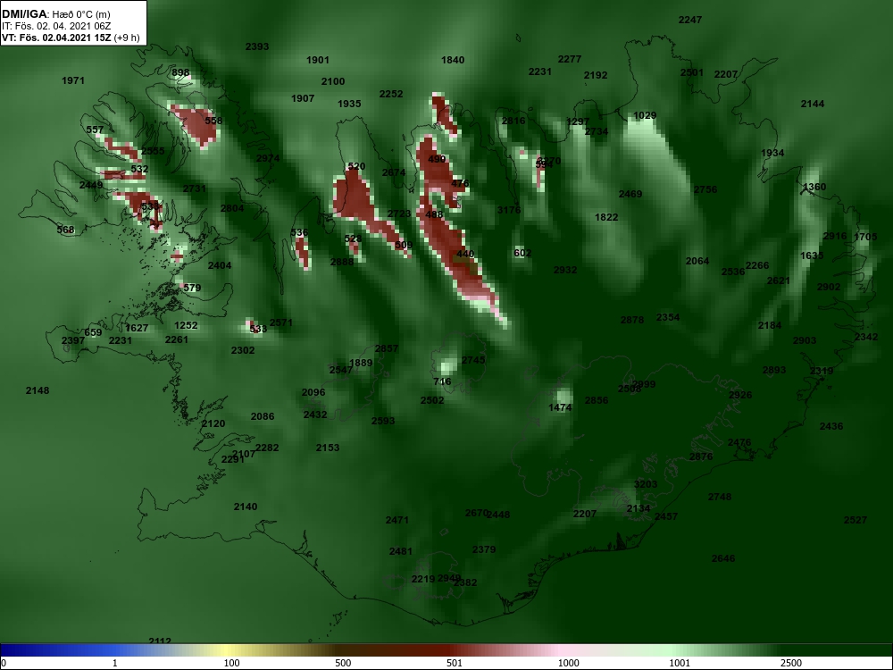Click the map value 2646
Screen dimensions: 893x670
click(x=723, y=558)
